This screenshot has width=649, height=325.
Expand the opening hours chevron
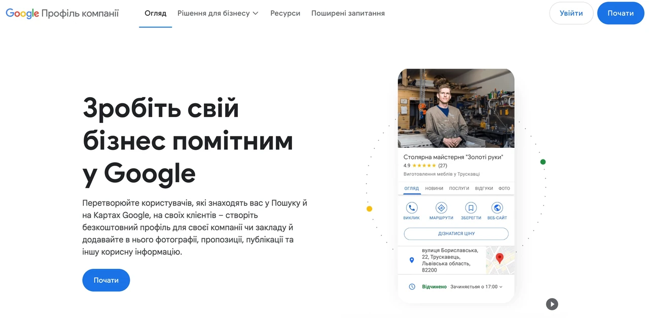click(x=501, y=287)
